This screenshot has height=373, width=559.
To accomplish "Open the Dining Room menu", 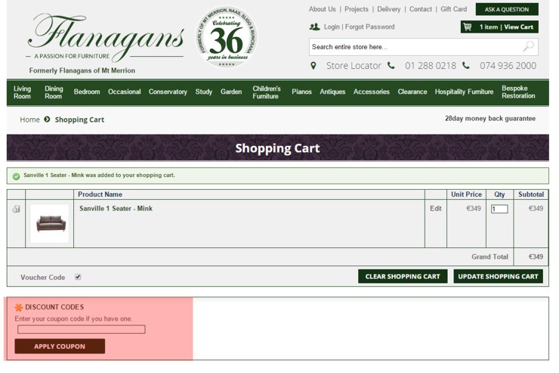I will (x=54, y=92).
